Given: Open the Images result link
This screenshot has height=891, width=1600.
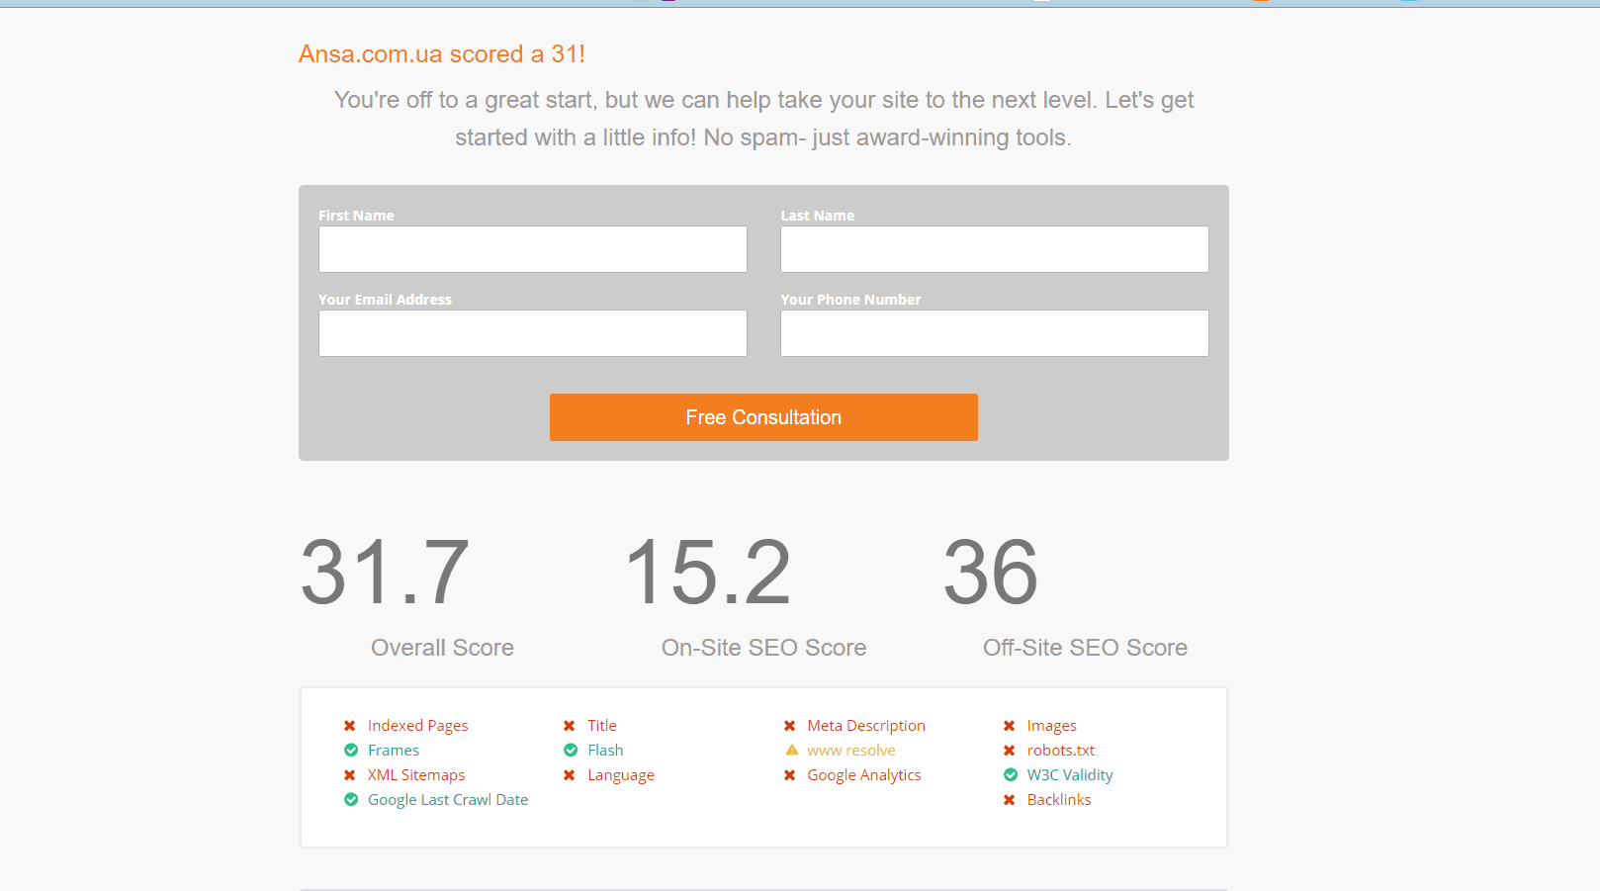Looking at the screenshot, I should (1052, 726).
